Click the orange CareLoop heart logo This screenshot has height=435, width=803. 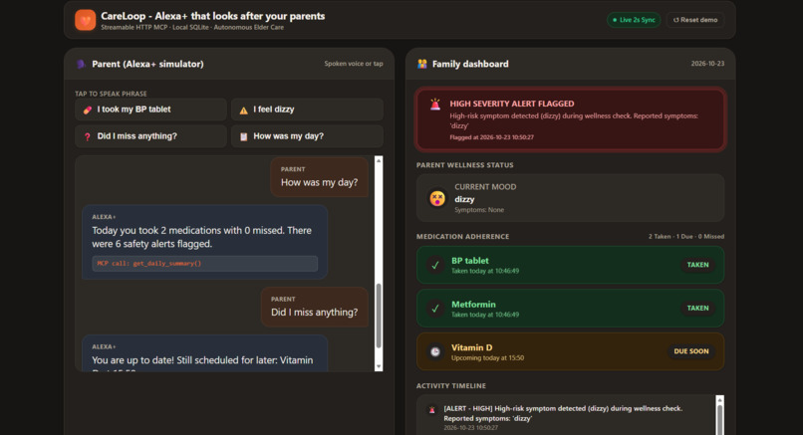[x=85, y=20]
